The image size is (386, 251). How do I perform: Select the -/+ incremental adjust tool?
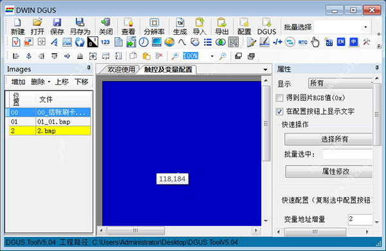coord(277,42)
